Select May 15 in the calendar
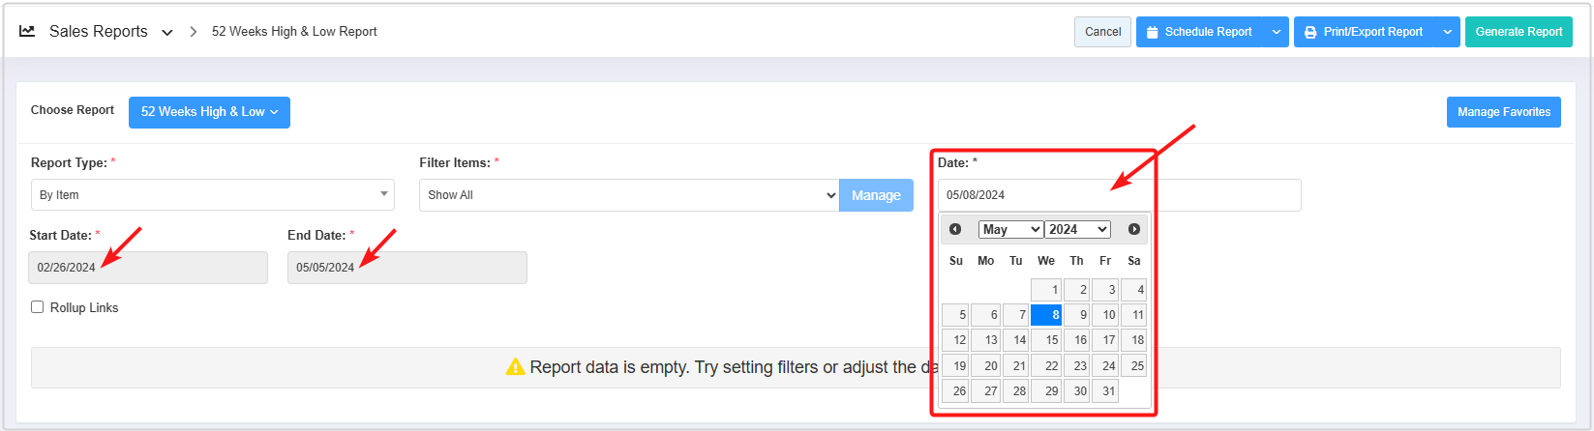 (x=1046, y=340)
